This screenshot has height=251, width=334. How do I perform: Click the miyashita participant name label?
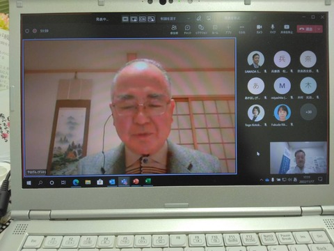(279, 98)
